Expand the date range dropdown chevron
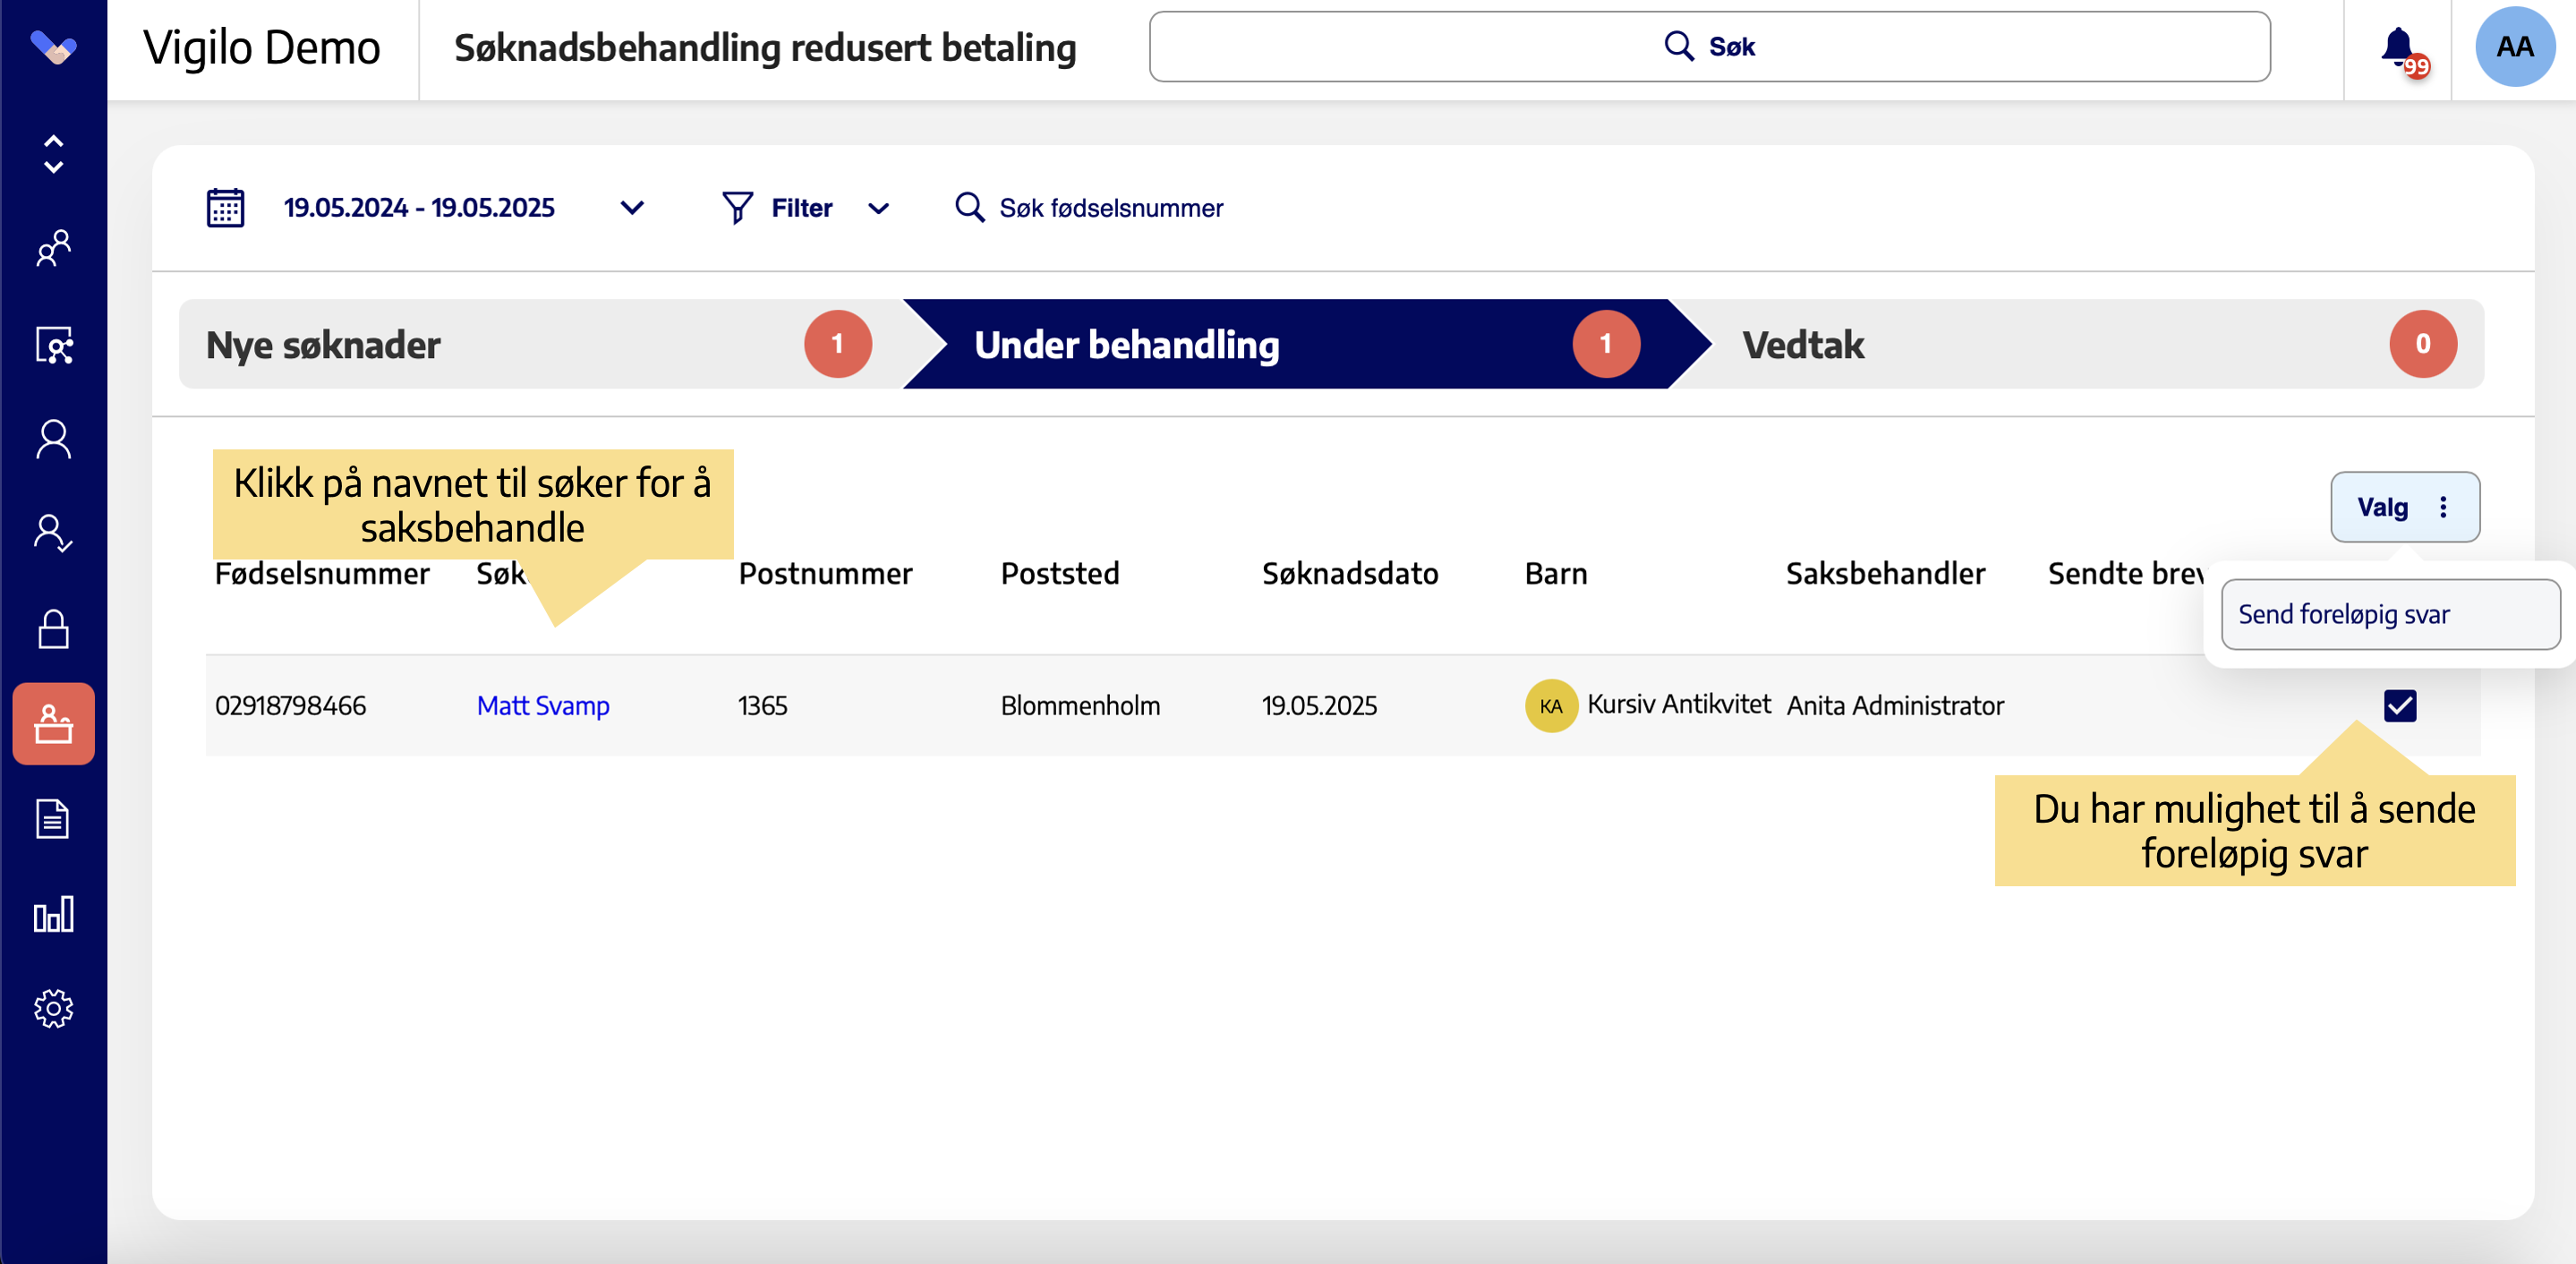 [631, 208]
